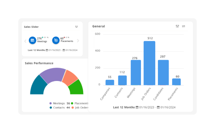Click the 01/16/2023 date in Sales Slider
This screenshot has width=215, height=133.
tap(55, 50)
